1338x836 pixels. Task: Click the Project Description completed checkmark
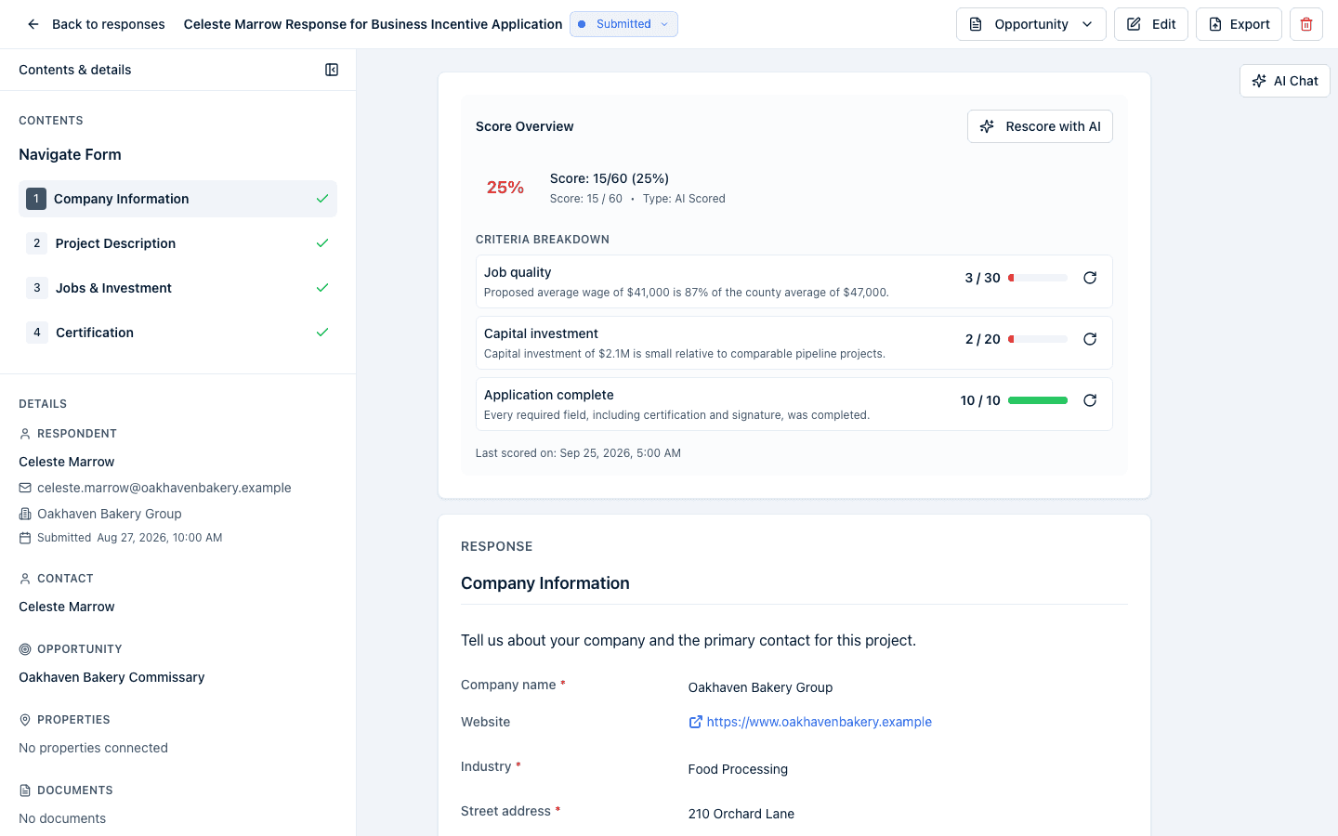322,243
